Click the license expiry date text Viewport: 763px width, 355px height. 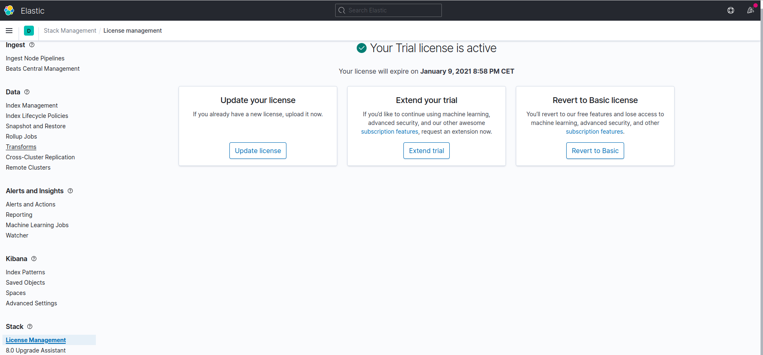467,71
